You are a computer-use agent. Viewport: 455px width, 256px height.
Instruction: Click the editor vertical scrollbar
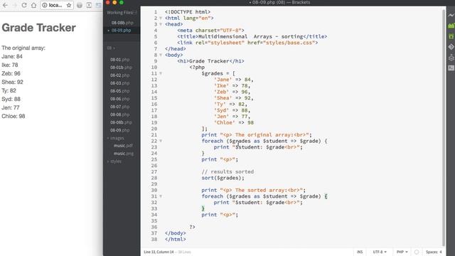click(x=444, y=128)
